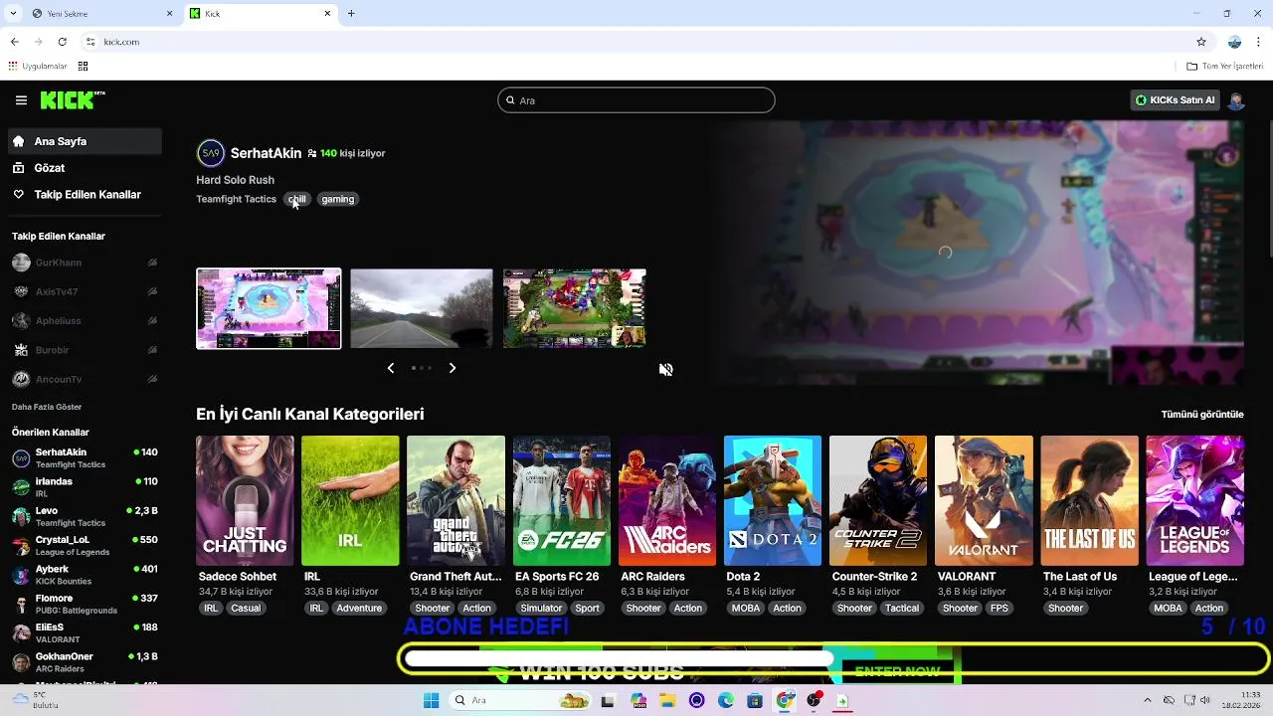Open Dota 2 category card
1273x716 pixels.
773,500
